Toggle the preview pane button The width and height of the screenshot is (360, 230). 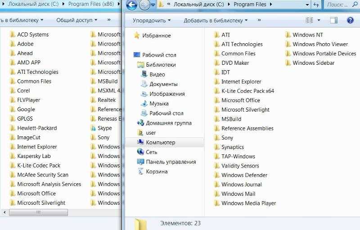(333, 20)
